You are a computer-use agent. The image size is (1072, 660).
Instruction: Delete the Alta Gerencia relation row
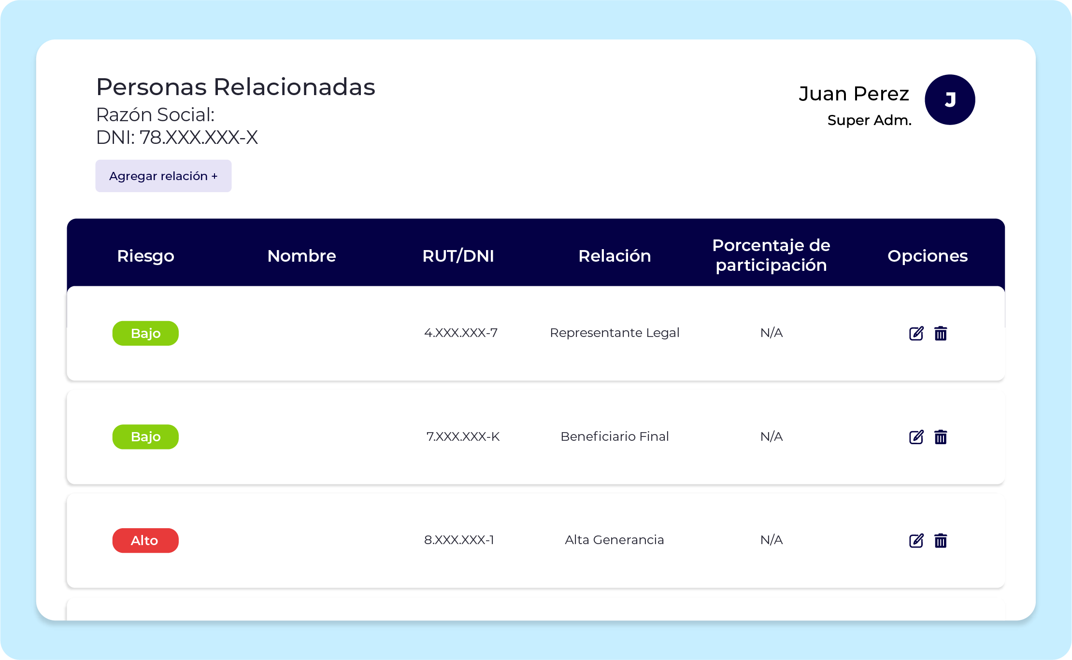pyautogui.click(x=940, y=541)
